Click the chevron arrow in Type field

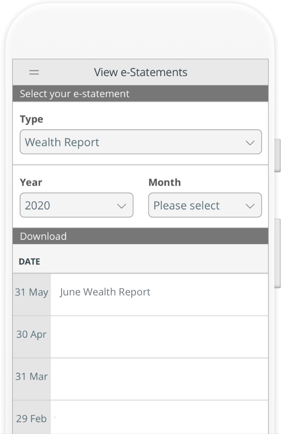pos(250,143)
